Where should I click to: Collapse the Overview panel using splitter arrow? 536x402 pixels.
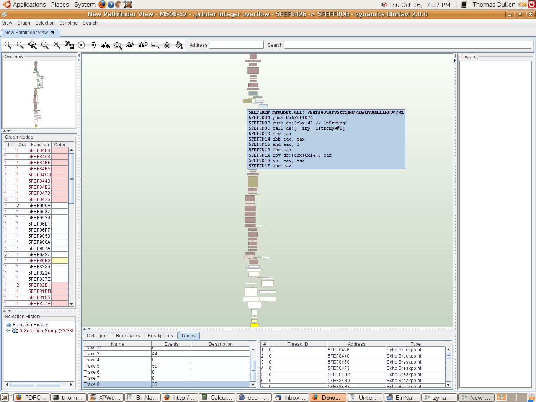click(x=4, y=131)
